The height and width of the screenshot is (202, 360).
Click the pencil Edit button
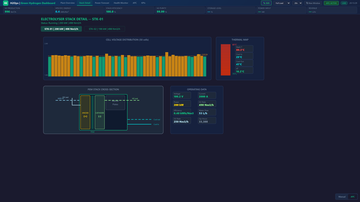coord(266,3)
